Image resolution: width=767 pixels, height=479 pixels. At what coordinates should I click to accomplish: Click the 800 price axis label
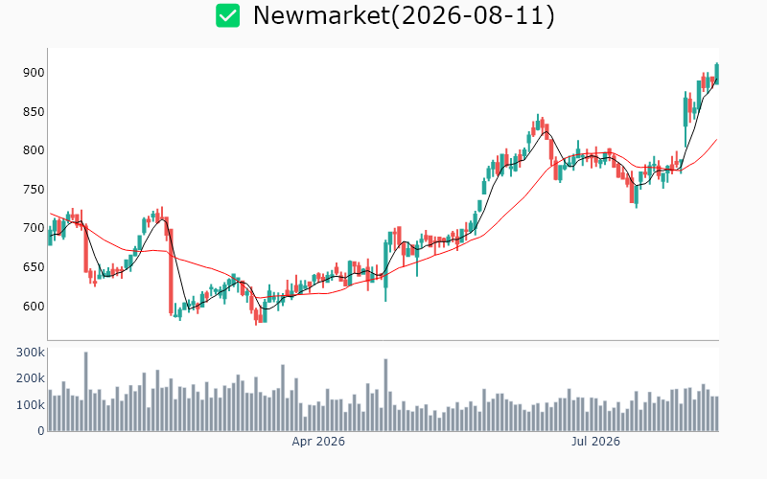pyautogui.click(x=34, y=150)
